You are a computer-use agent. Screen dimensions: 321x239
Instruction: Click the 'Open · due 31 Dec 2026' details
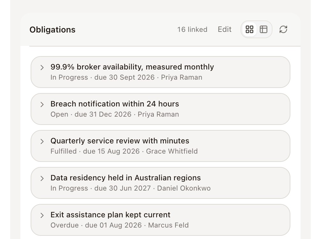click(x=91, y=114)
